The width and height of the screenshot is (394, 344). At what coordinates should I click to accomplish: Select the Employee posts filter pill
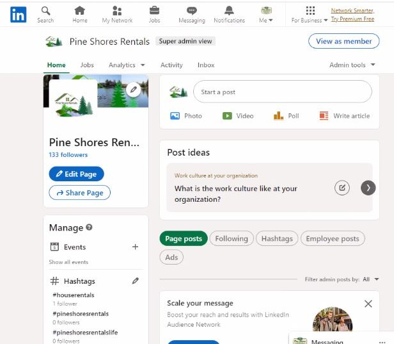(332, 238)
